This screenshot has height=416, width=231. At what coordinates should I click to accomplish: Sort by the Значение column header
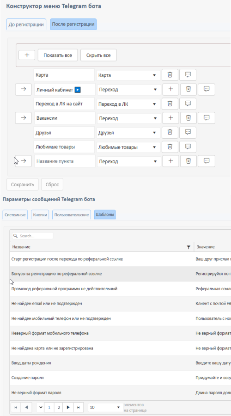click(205, 247)
